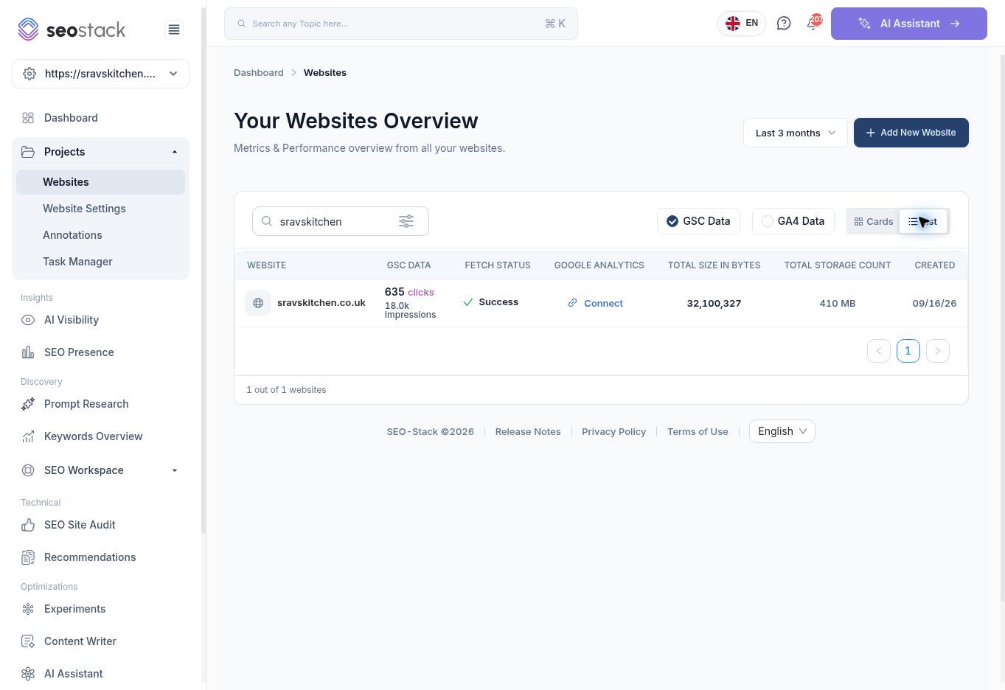
Task: Click the sravskitchen website filter field
Action: [x=341, y=221]
